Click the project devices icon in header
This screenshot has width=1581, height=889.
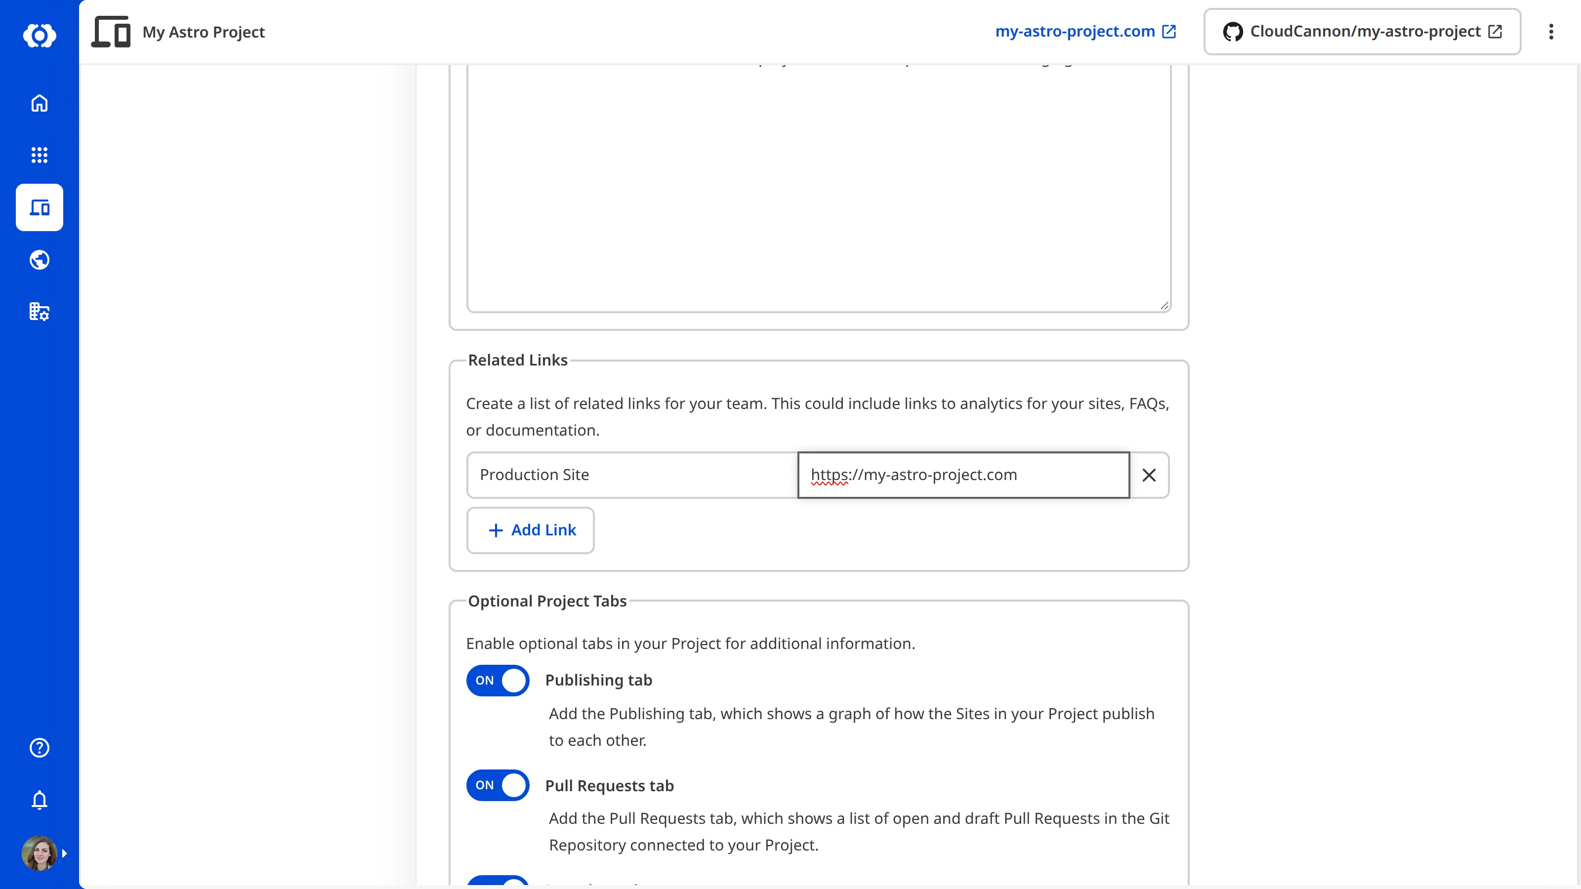tap(111, 31)
